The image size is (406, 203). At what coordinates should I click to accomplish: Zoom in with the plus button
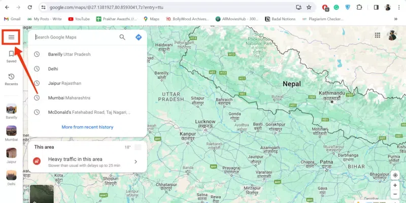tap(395, 185)
